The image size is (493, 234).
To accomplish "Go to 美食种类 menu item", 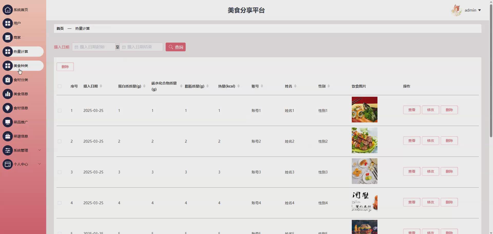I will click(23, 66).
